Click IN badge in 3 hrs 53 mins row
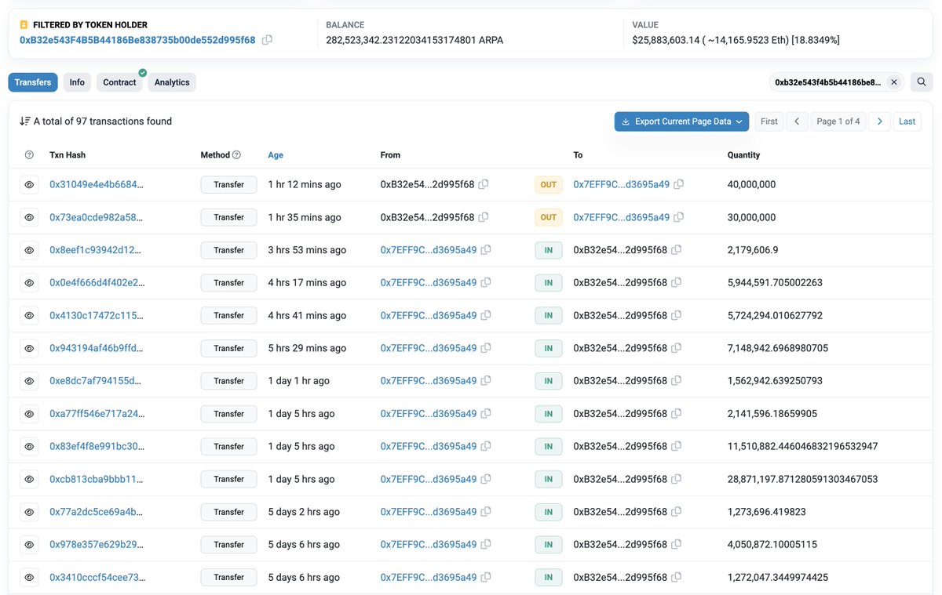The width and height of the screenshot is (942, 595). (x=548, y=250)
